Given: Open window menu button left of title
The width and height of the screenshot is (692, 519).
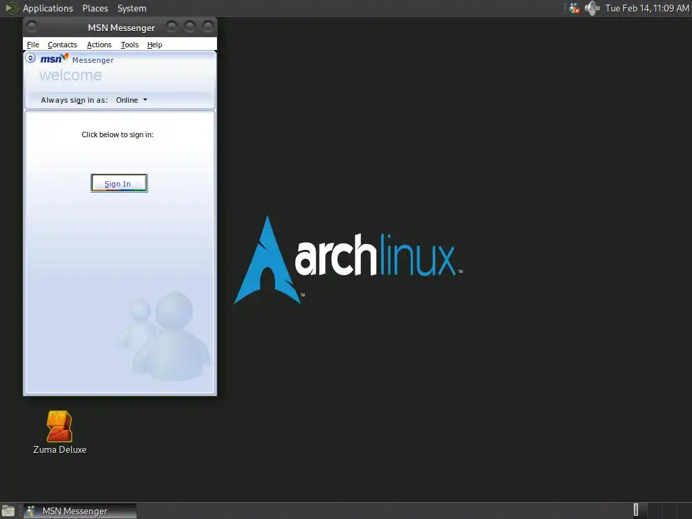Looking at the screenshot, I should (31, 27).
